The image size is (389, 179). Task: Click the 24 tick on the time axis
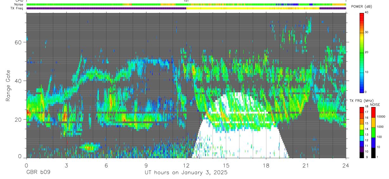click(346, 166)
